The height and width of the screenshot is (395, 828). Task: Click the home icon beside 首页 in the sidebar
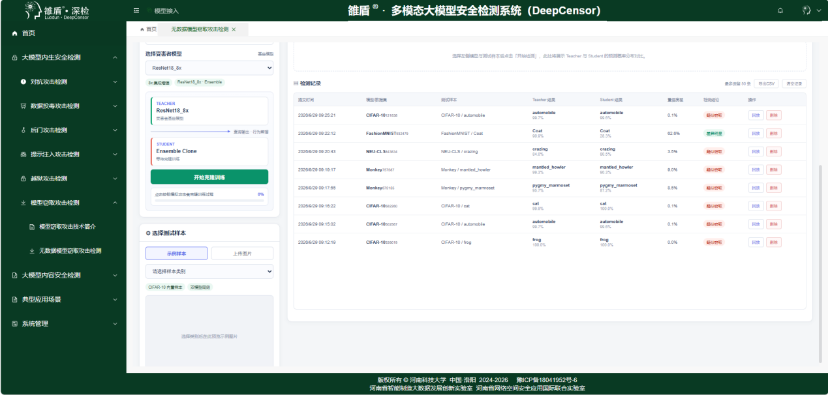point(15,33)
